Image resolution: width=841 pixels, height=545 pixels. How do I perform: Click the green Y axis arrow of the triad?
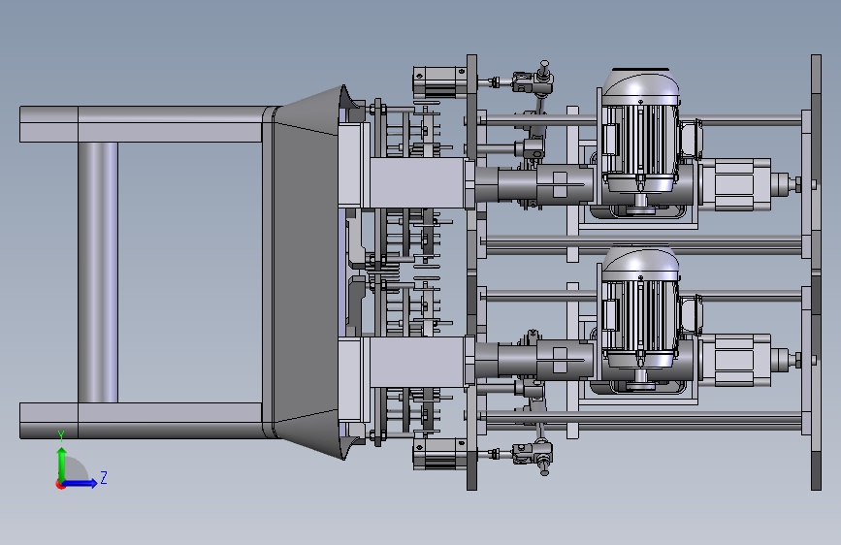pyautogui.click(x=62, y=464)
